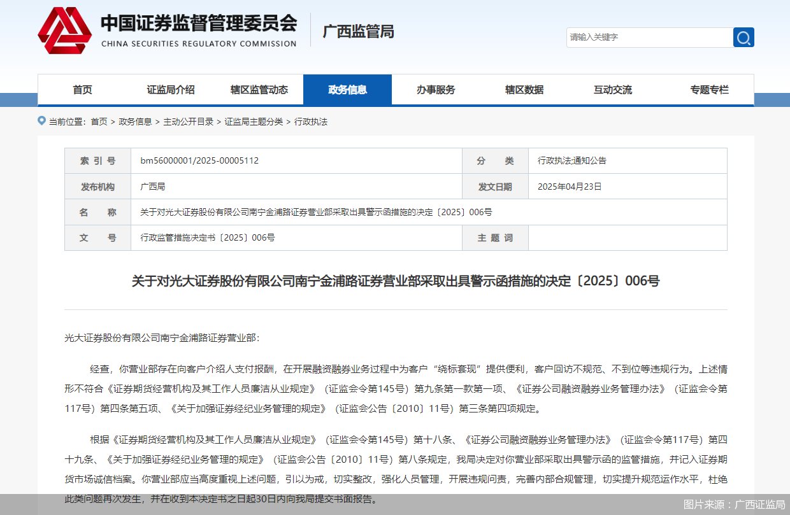Viewport: 790px width, 515px height.
Task: Go to 辖区数据 tab
Action: pos(524,90)
